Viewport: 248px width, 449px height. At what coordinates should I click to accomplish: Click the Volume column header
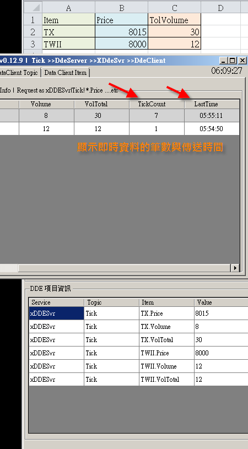(x=46, y=104)
